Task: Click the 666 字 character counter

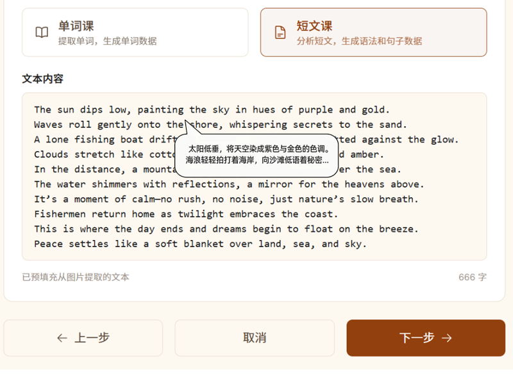Action: click(472, 277)
